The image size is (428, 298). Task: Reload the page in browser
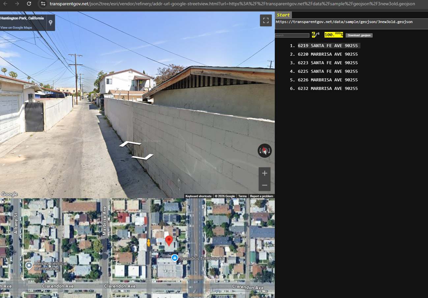(29, 4)
